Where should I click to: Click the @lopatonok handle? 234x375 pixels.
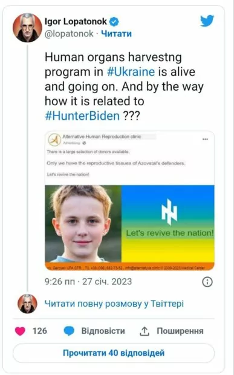tap(69, 34)
